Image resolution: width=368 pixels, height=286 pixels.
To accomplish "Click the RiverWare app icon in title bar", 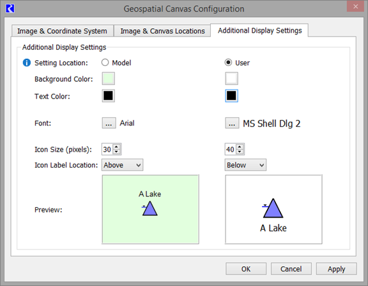I will click(x=10, y=8).
